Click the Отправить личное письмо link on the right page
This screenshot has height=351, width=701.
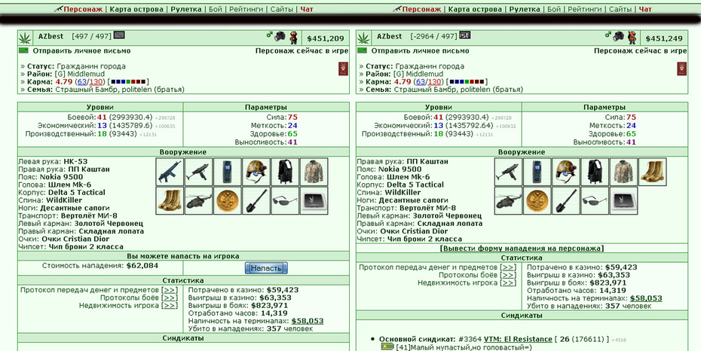421,51
